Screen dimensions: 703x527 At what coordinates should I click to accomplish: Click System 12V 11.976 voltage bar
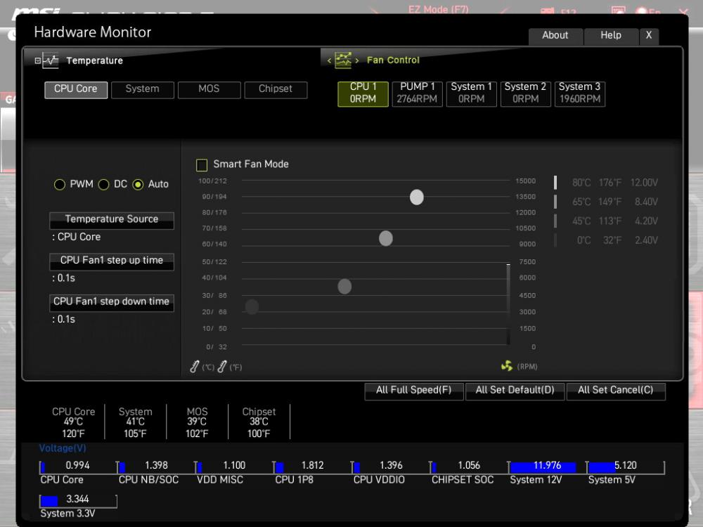548,467
